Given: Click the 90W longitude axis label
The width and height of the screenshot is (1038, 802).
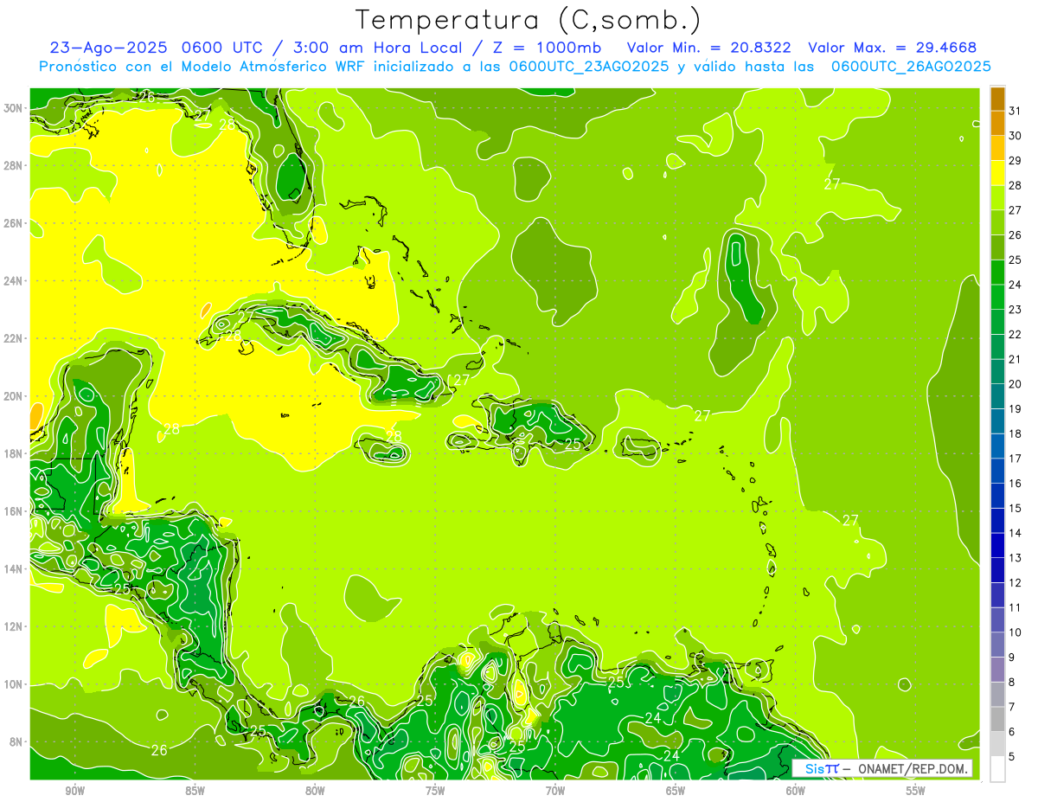Looking at the screenshot, I should pos(75,791).
